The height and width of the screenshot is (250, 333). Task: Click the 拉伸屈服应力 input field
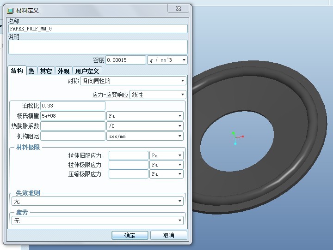pyautogui.click(x=129, y=155)
